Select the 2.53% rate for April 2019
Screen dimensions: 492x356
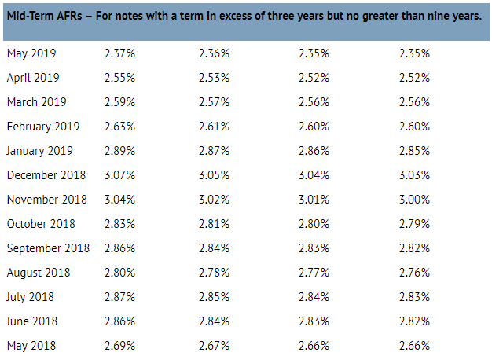click(214, 78)
